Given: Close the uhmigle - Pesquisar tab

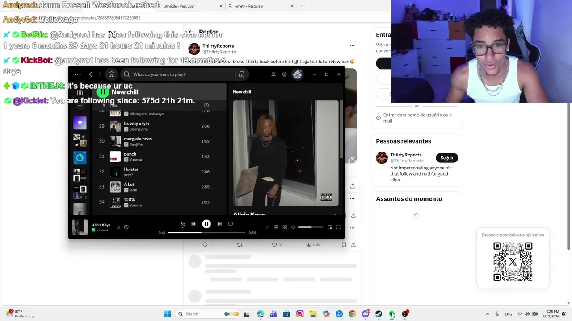Looking at the screenshot, I should [x=221, y=6].
